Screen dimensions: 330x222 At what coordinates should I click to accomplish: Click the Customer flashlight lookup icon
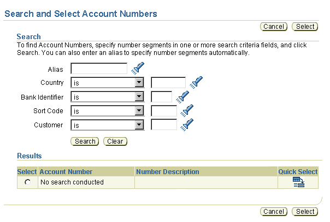(187, 125)
